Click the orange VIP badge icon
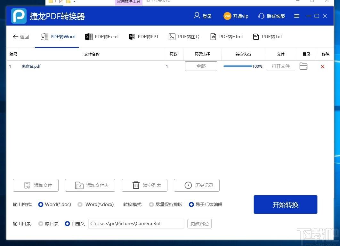 pos(227,16)
